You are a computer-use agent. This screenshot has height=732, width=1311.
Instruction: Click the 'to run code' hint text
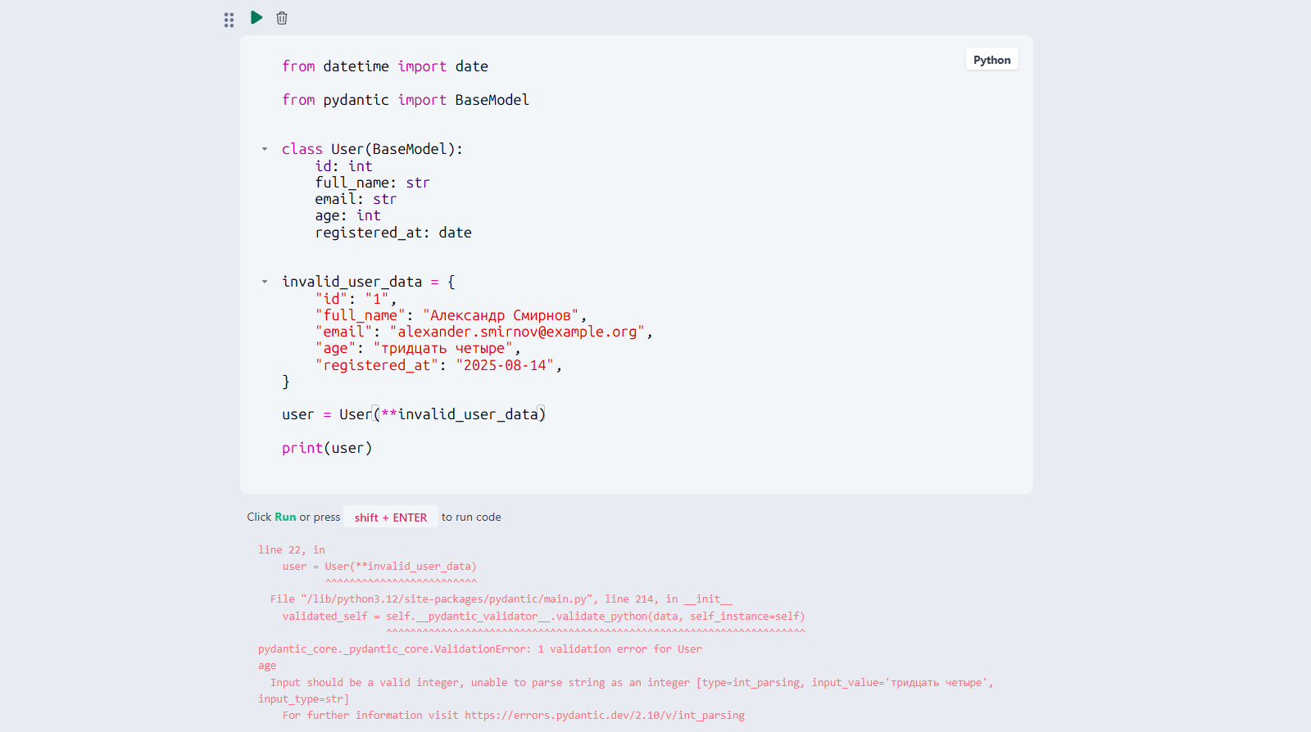coord(471,517)
